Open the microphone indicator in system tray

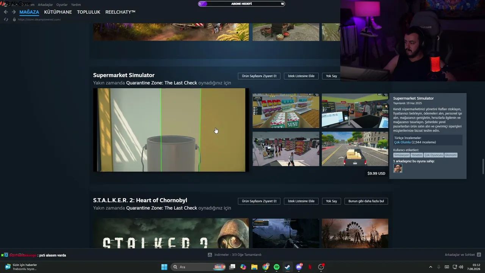[439, 267]
